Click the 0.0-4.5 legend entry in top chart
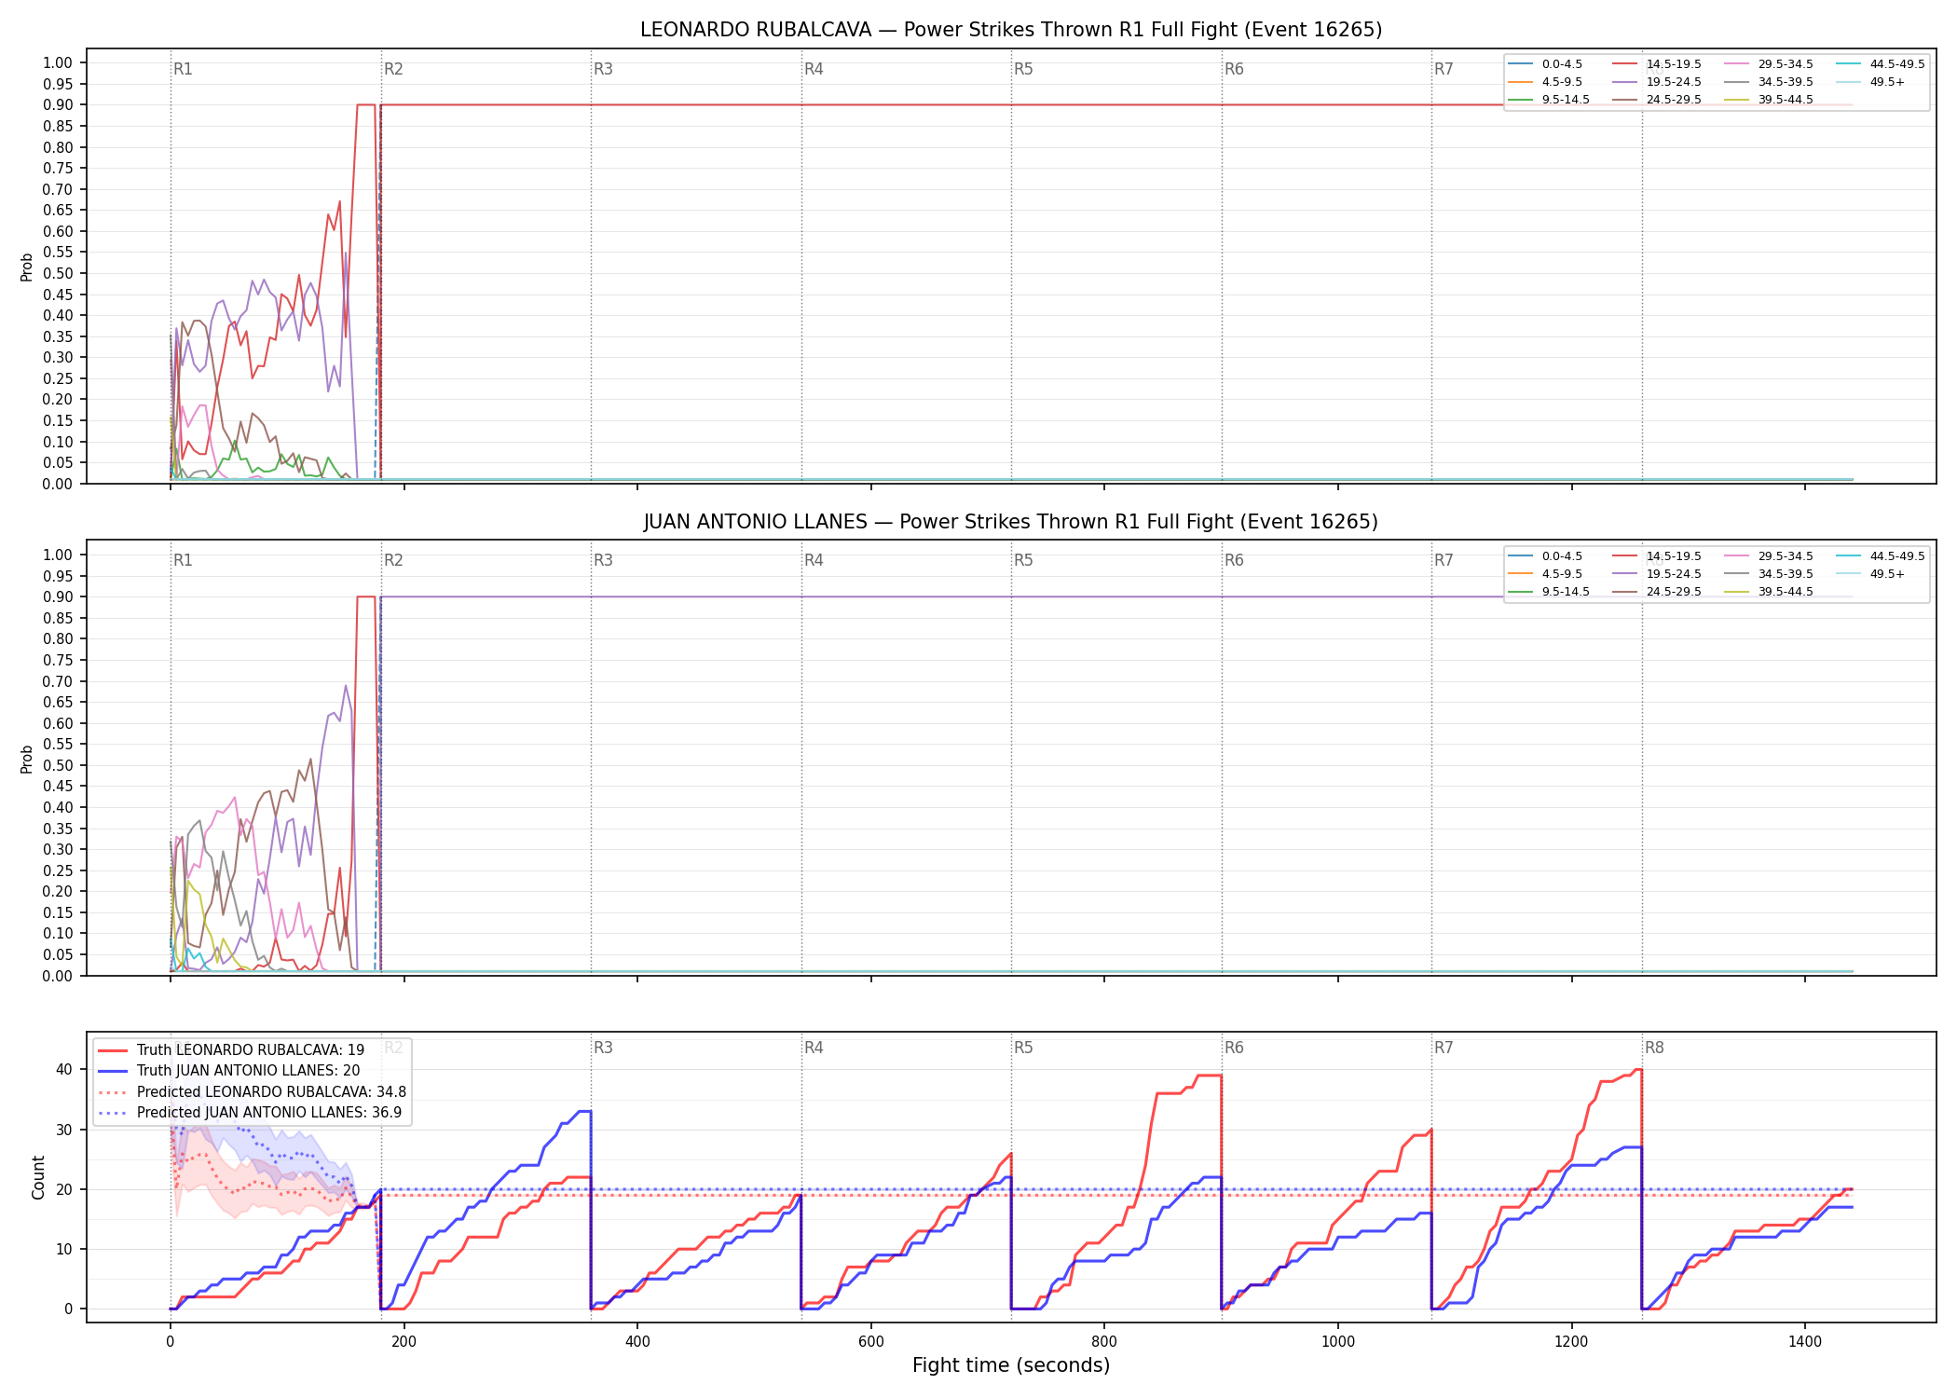The height and width of the screenshot is (1398, 1957). [x=1545, y=64]
